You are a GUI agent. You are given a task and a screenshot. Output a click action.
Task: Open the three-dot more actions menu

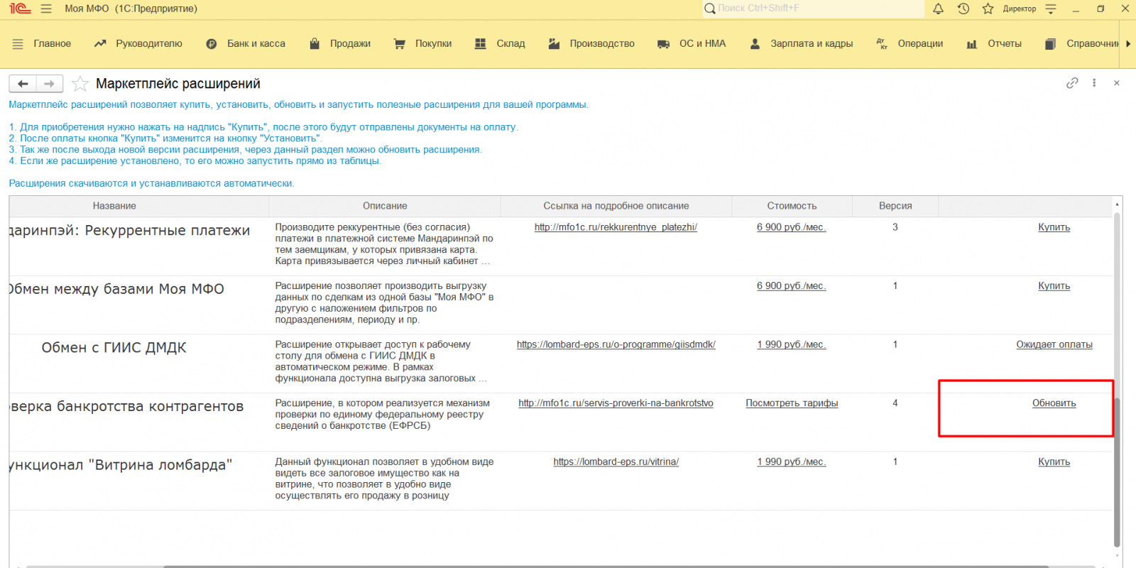1094,83
